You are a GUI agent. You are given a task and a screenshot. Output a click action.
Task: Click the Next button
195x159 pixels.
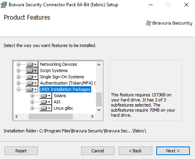click(x=173, y=151)
